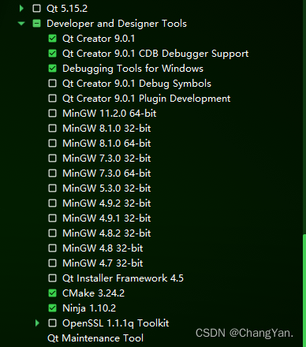Select the 'Ninja 1.10.2' row text

89,308
